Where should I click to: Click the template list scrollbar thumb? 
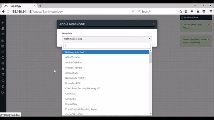coord(150,58)
